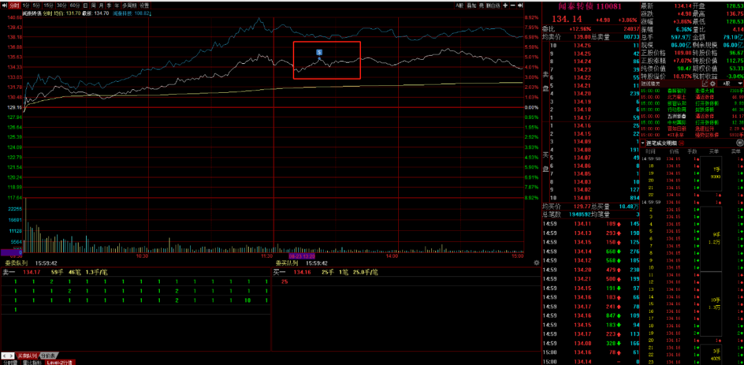Select the 分时量 indicator tab
The width and height of the screenshot is (744, 365).
[x=10, y=362]
